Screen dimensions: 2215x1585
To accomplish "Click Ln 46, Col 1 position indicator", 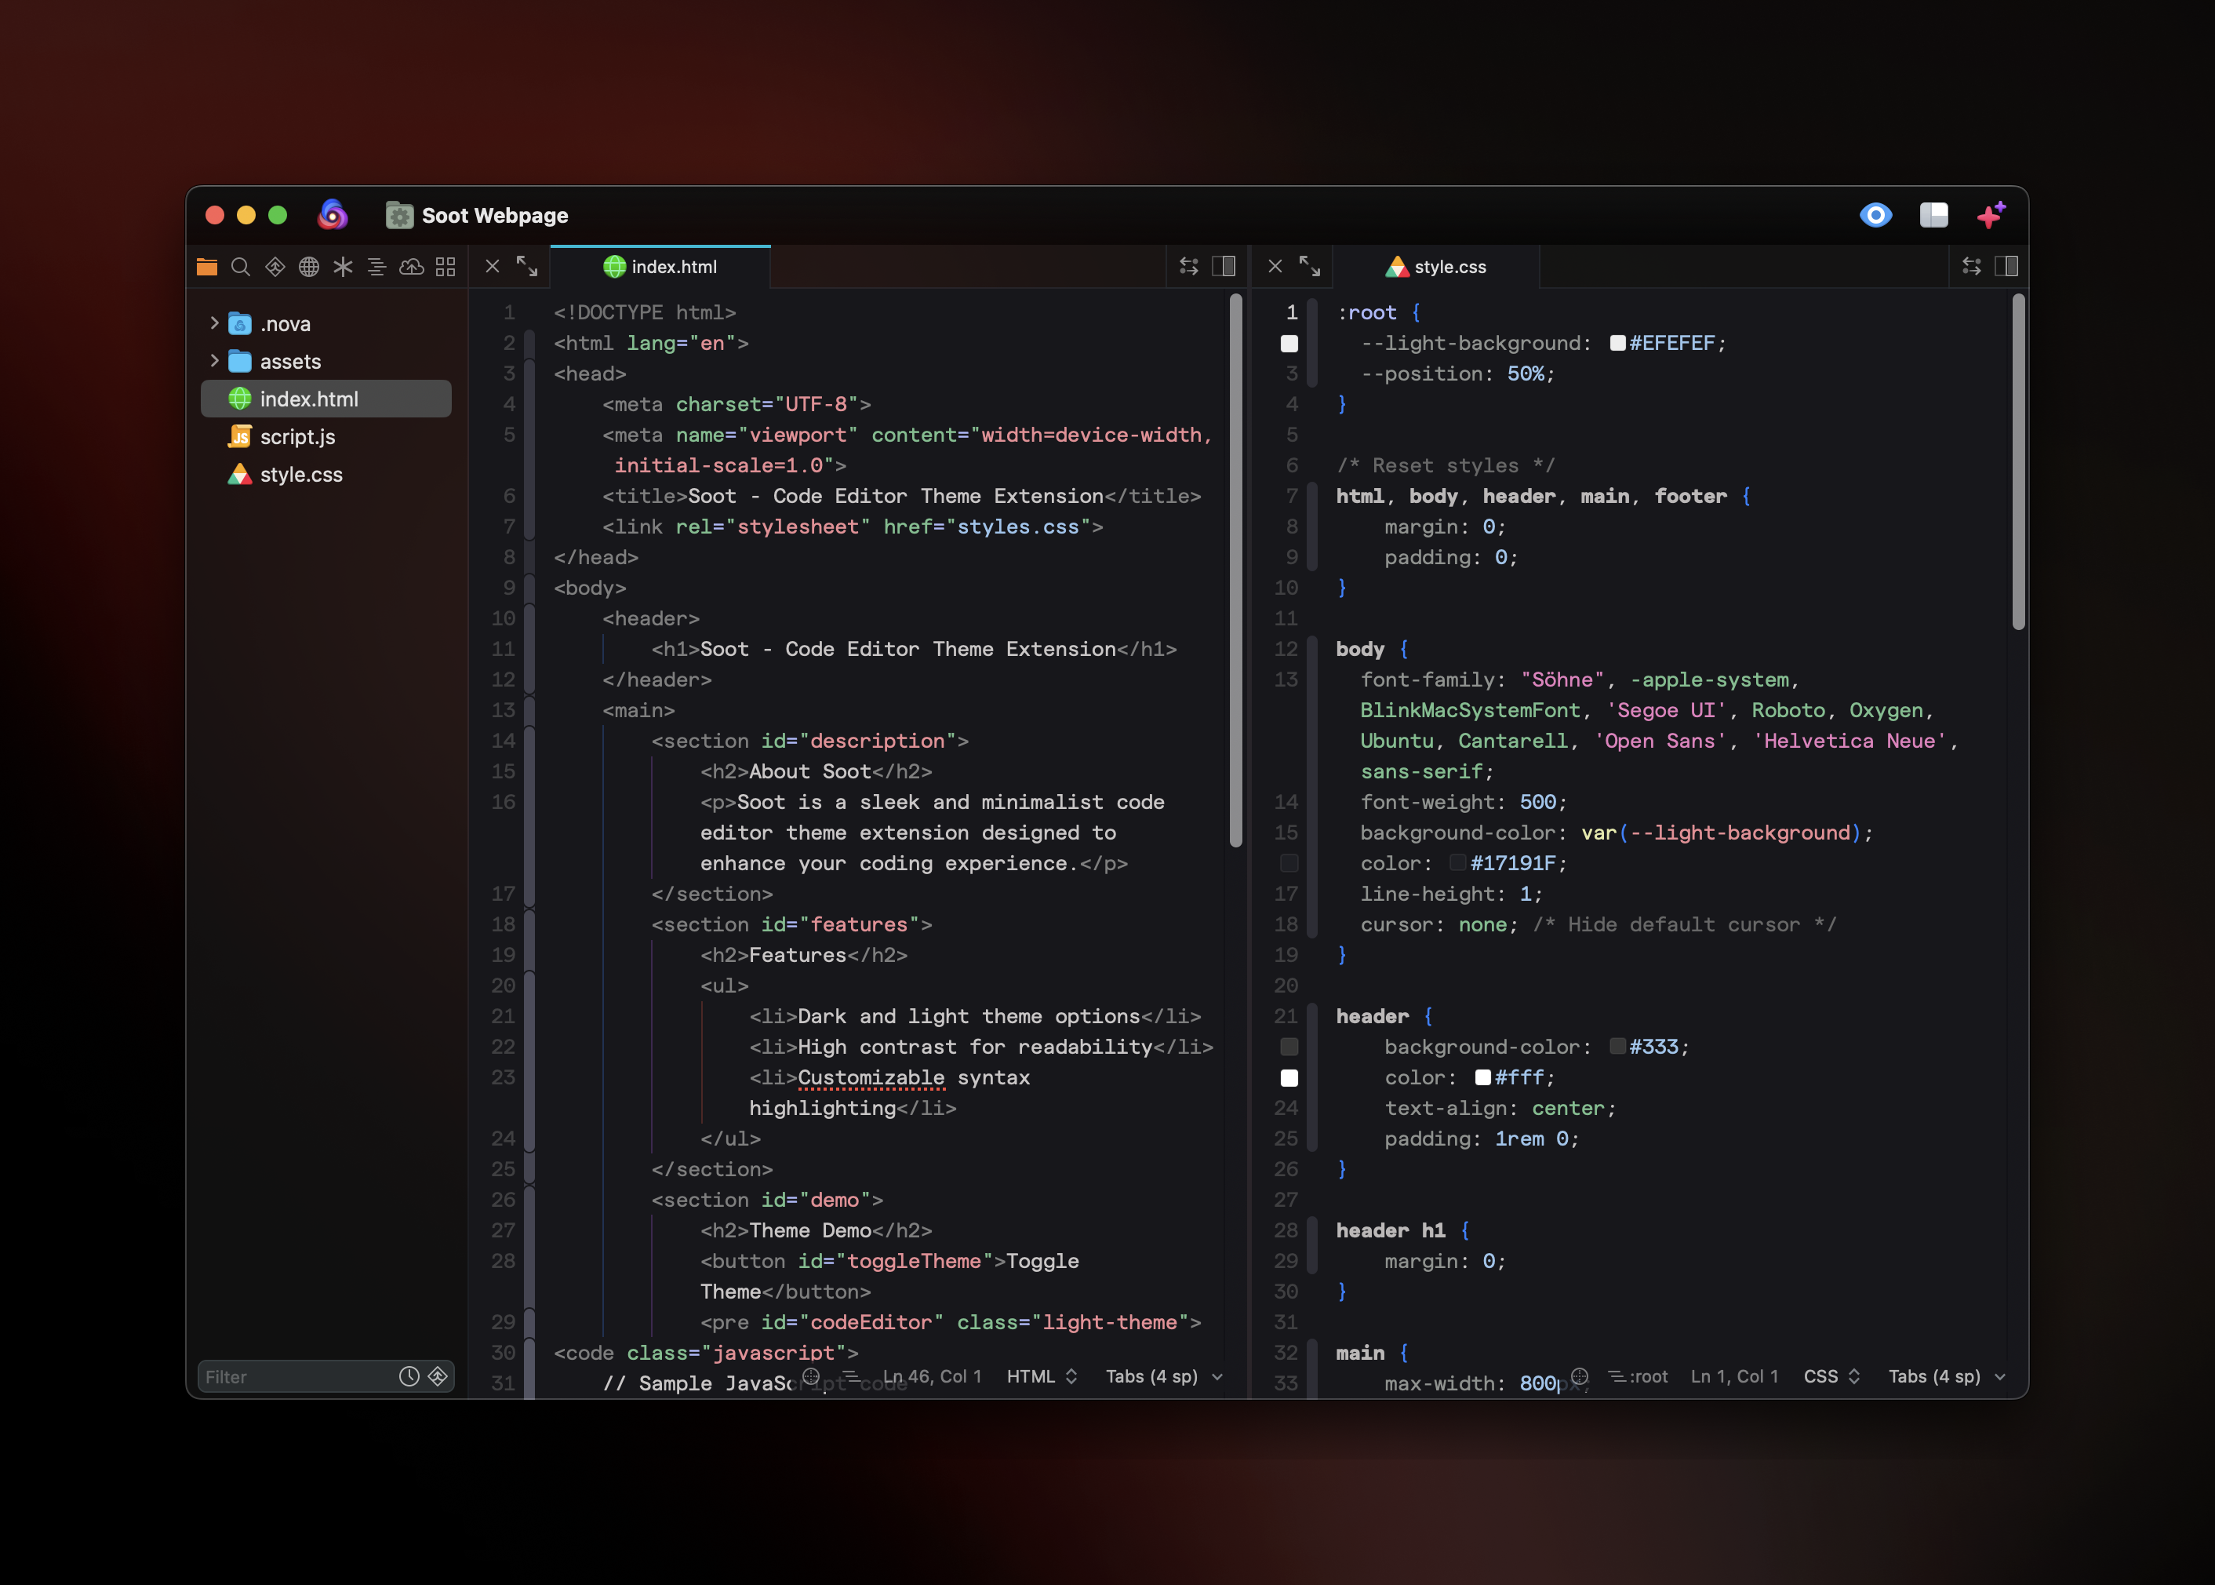I will tap(932, 1376).
